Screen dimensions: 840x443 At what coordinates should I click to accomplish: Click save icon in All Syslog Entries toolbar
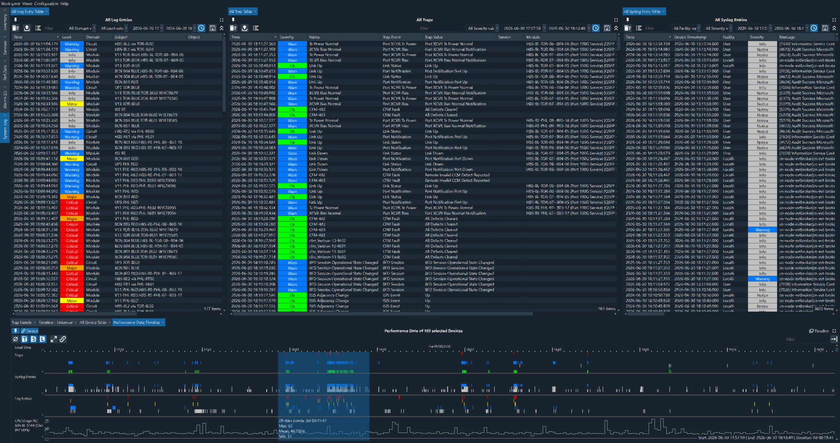(825, 28)
